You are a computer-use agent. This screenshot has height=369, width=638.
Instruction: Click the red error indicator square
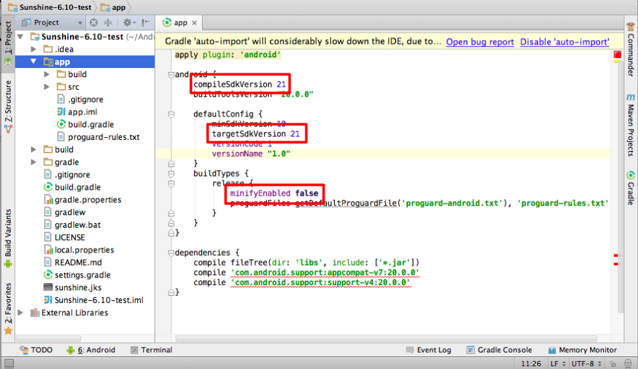(x=617, y=55)
